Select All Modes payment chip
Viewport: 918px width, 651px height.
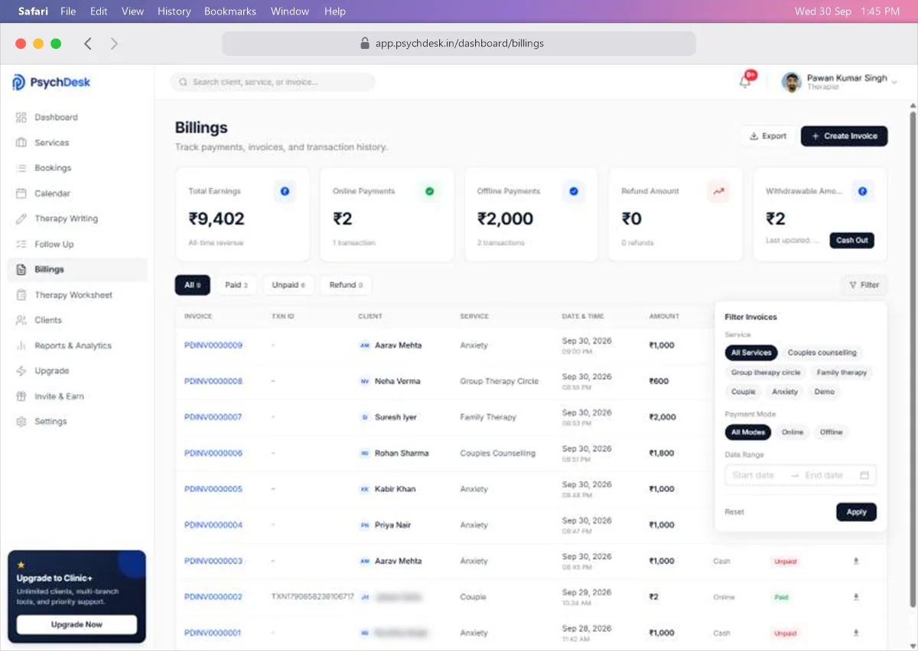pyautogui.click(x=748, y=432)
